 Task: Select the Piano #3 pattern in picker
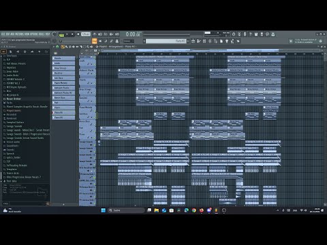tap(63, 118)
